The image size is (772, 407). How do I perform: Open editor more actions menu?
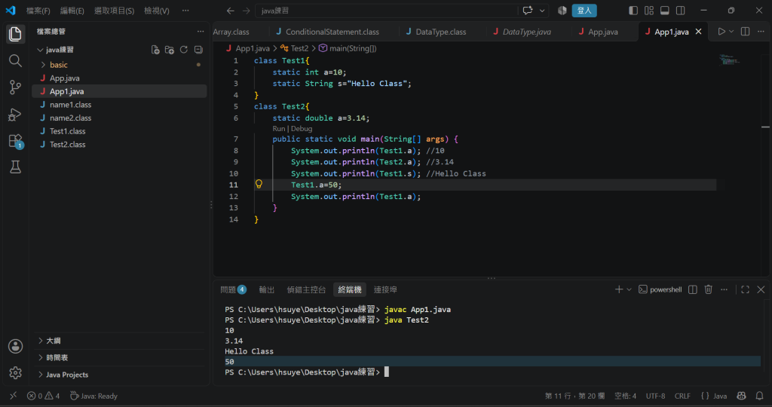click(x=761, y=32)
